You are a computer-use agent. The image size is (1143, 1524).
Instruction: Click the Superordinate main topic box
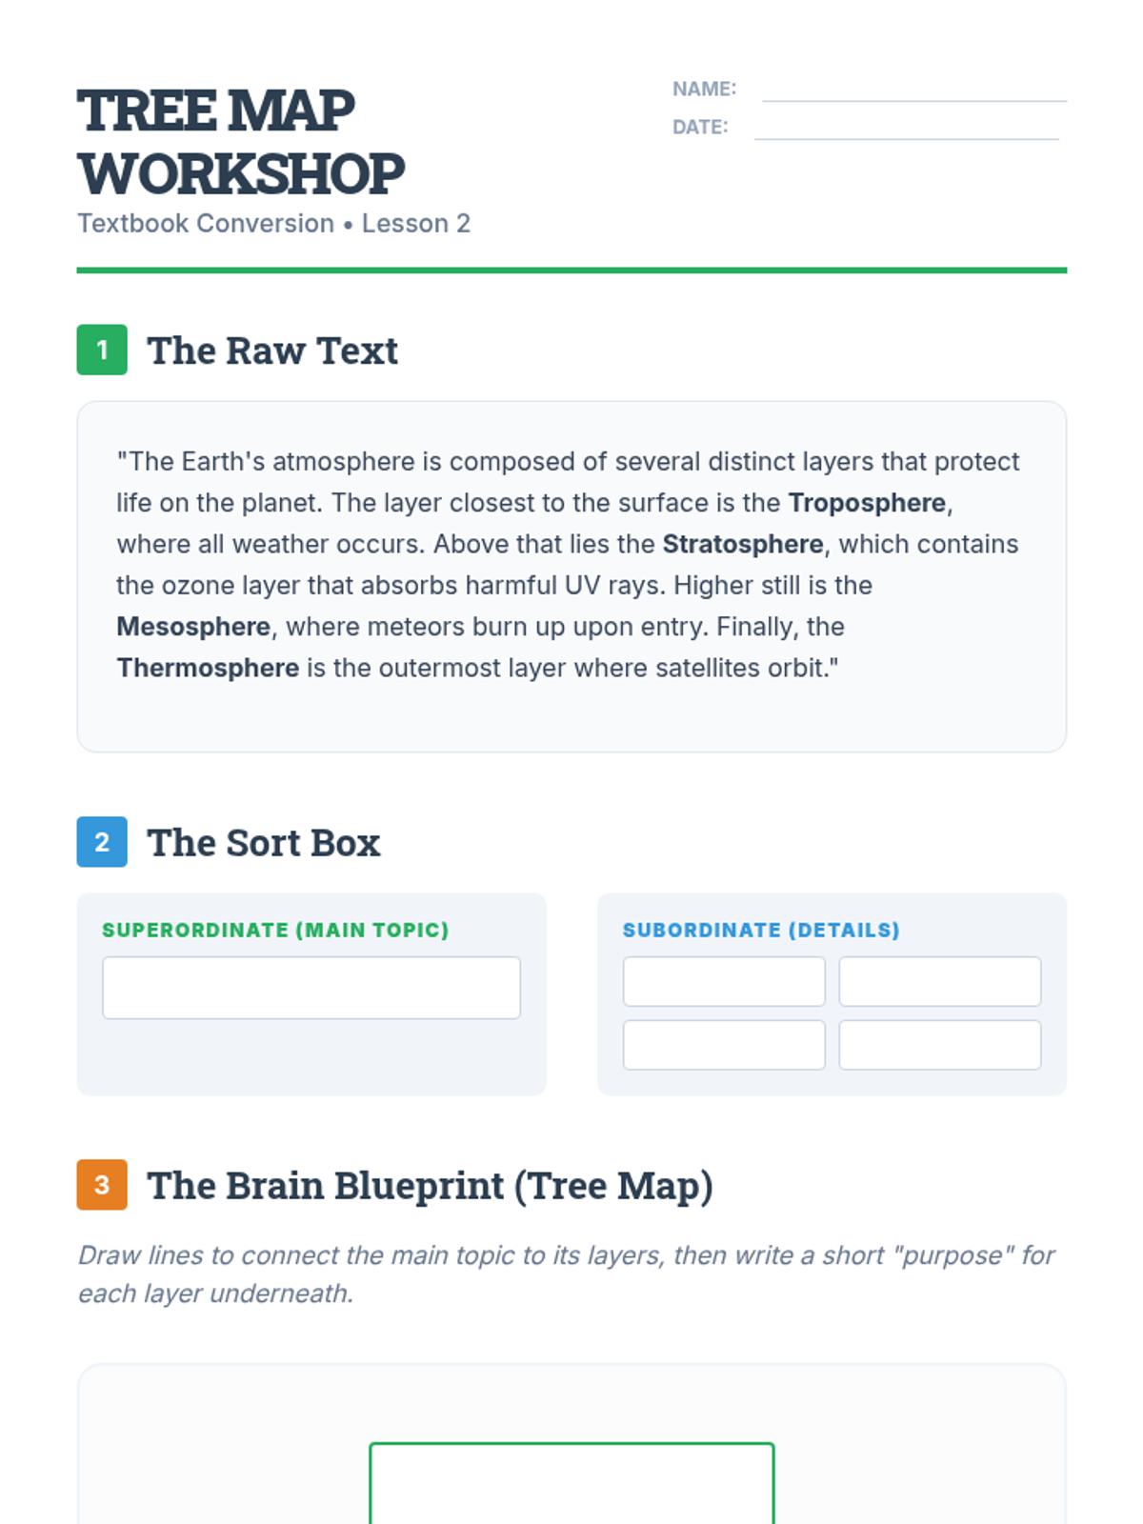[x=311, y=988]
